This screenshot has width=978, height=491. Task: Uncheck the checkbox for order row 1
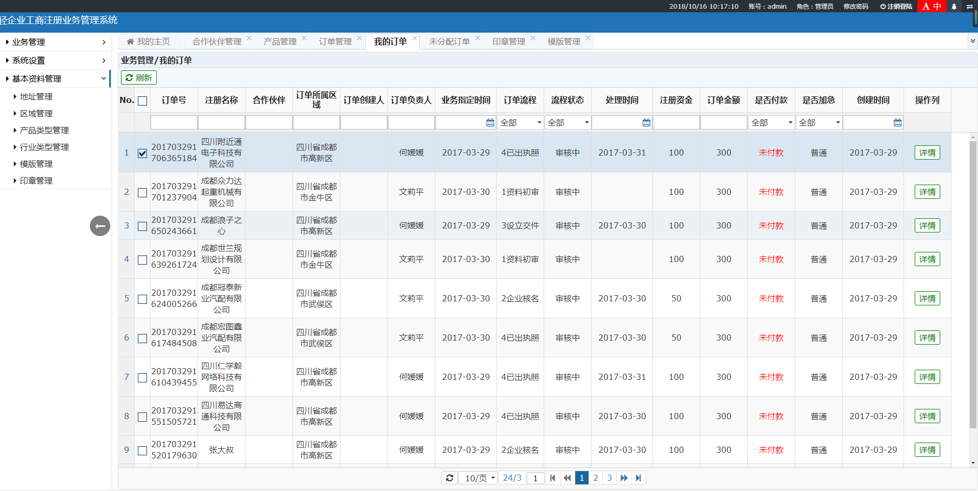142,153
